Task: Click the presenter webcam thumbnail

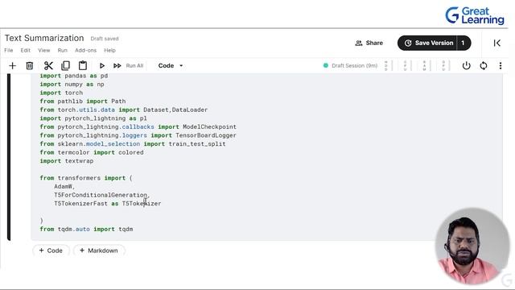Action: coord(472,246)
